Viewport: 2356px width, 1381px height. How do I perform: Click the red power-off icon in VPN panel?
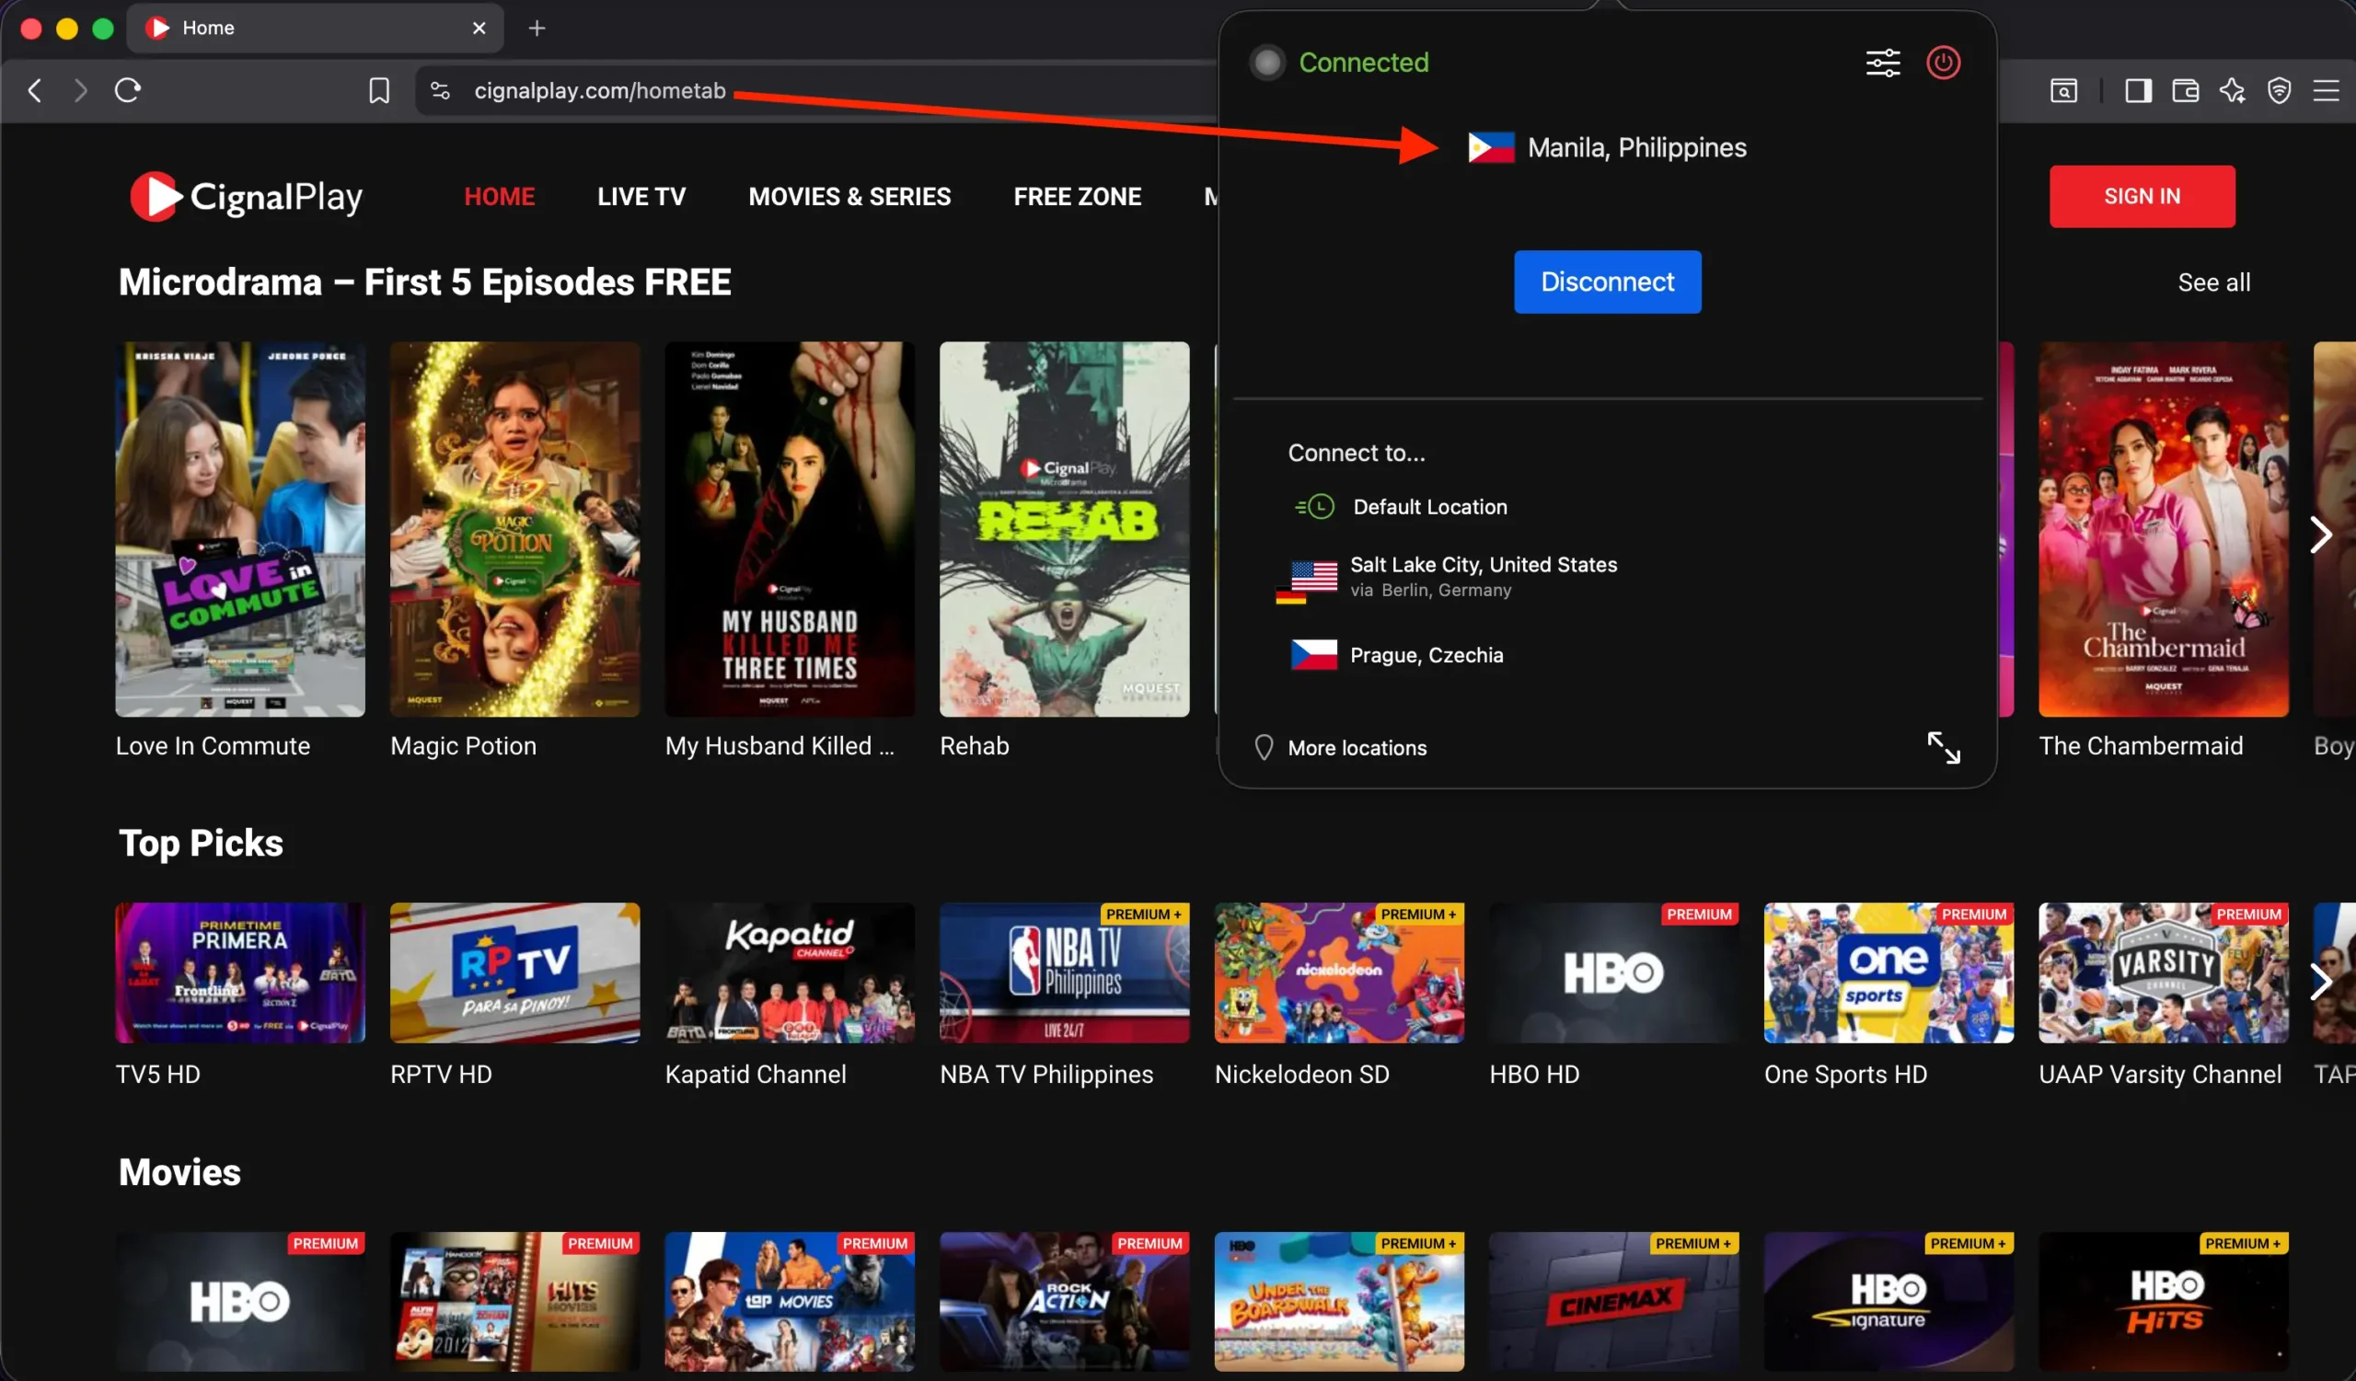[x=1944, y=63]
